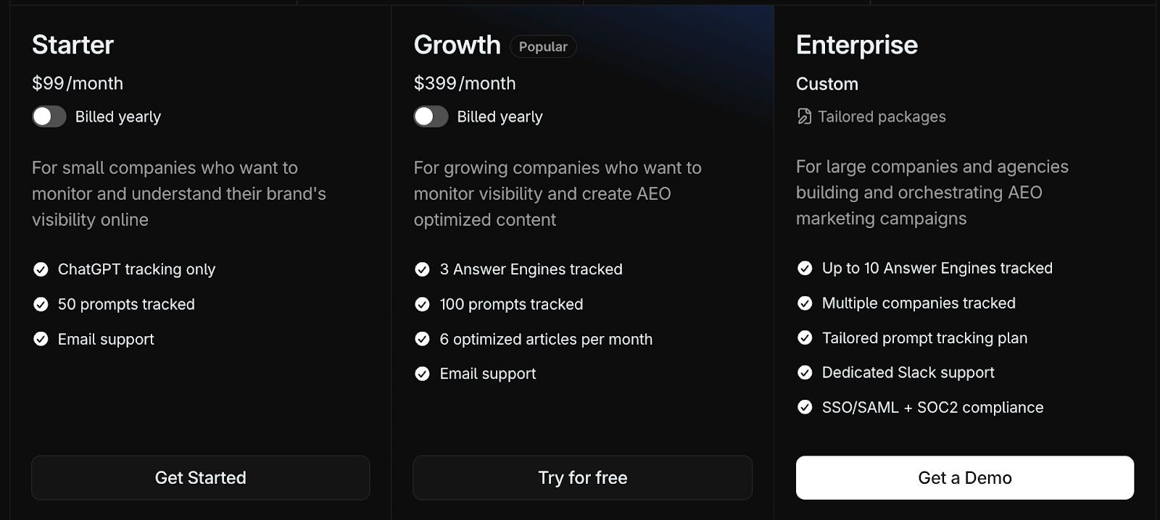Click Get Started on the Starter plan

200,477
